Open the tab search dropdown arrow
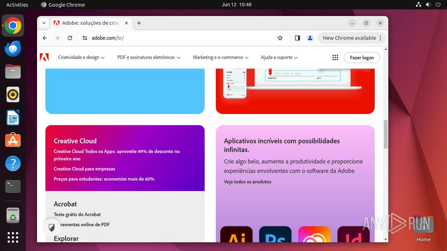Viewport: 447px width, 251px height. (x=44, y=23)
